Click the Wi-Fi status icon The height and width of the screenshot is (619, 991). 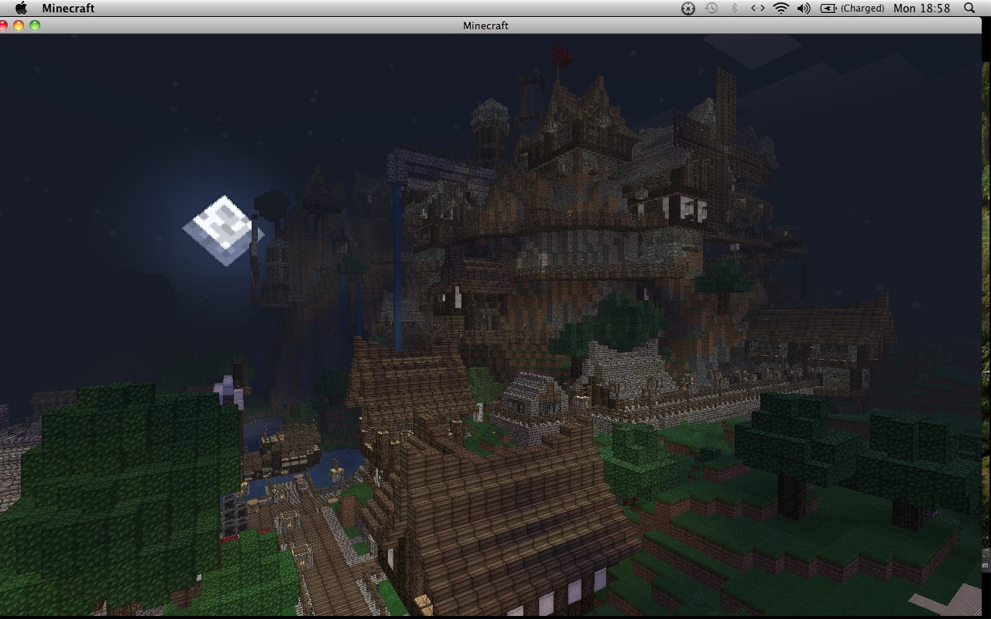[780, 8]
